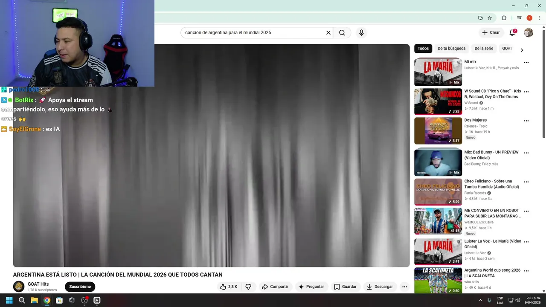546x307 pixels.
Task: Clear the YouTube search box with X
Action: pos(328,32)
